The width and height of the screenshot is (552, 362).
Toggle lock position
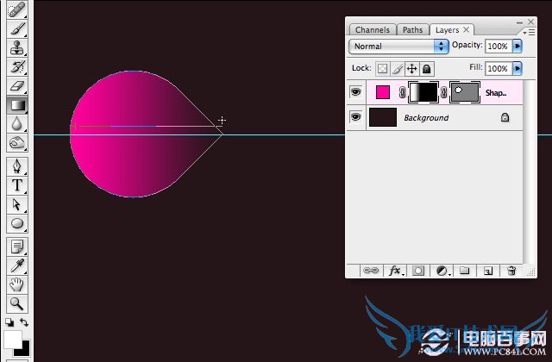click(412, 69)
